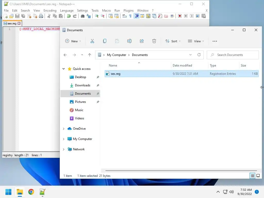Click the Open file icon in Notepad++
The height and width of the screenshot is (198, 264).
click(x=11, y=16)
